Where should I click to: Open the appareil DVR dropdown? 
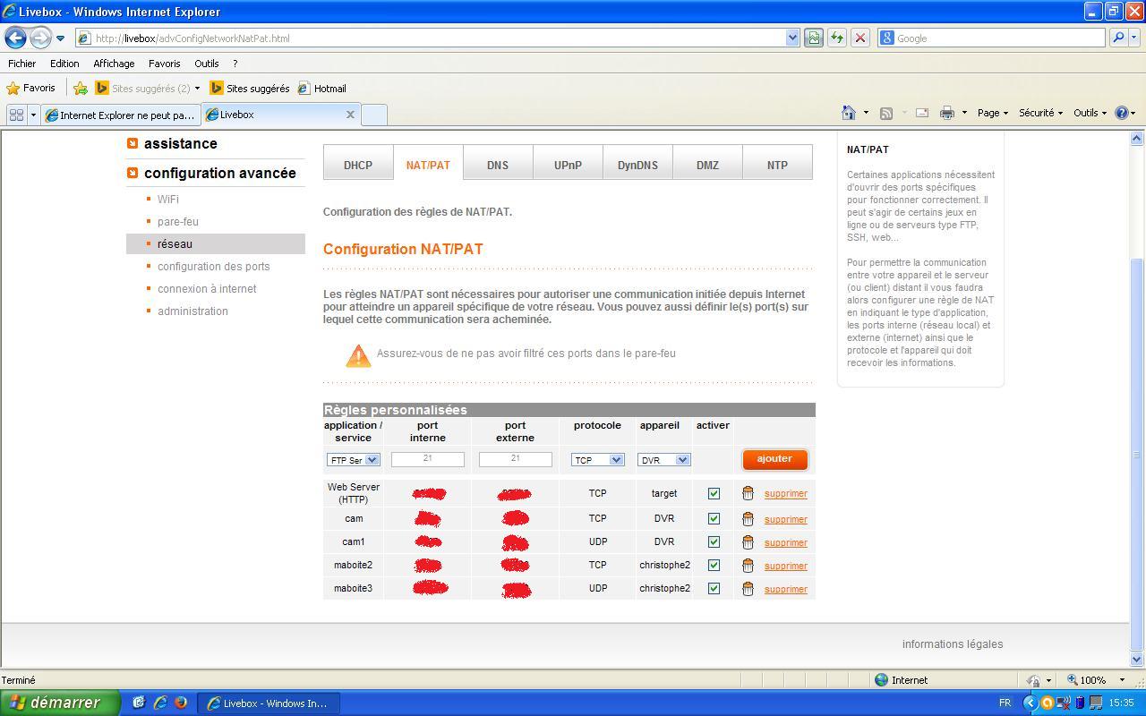pyautogui.click(x=663, y=459)
